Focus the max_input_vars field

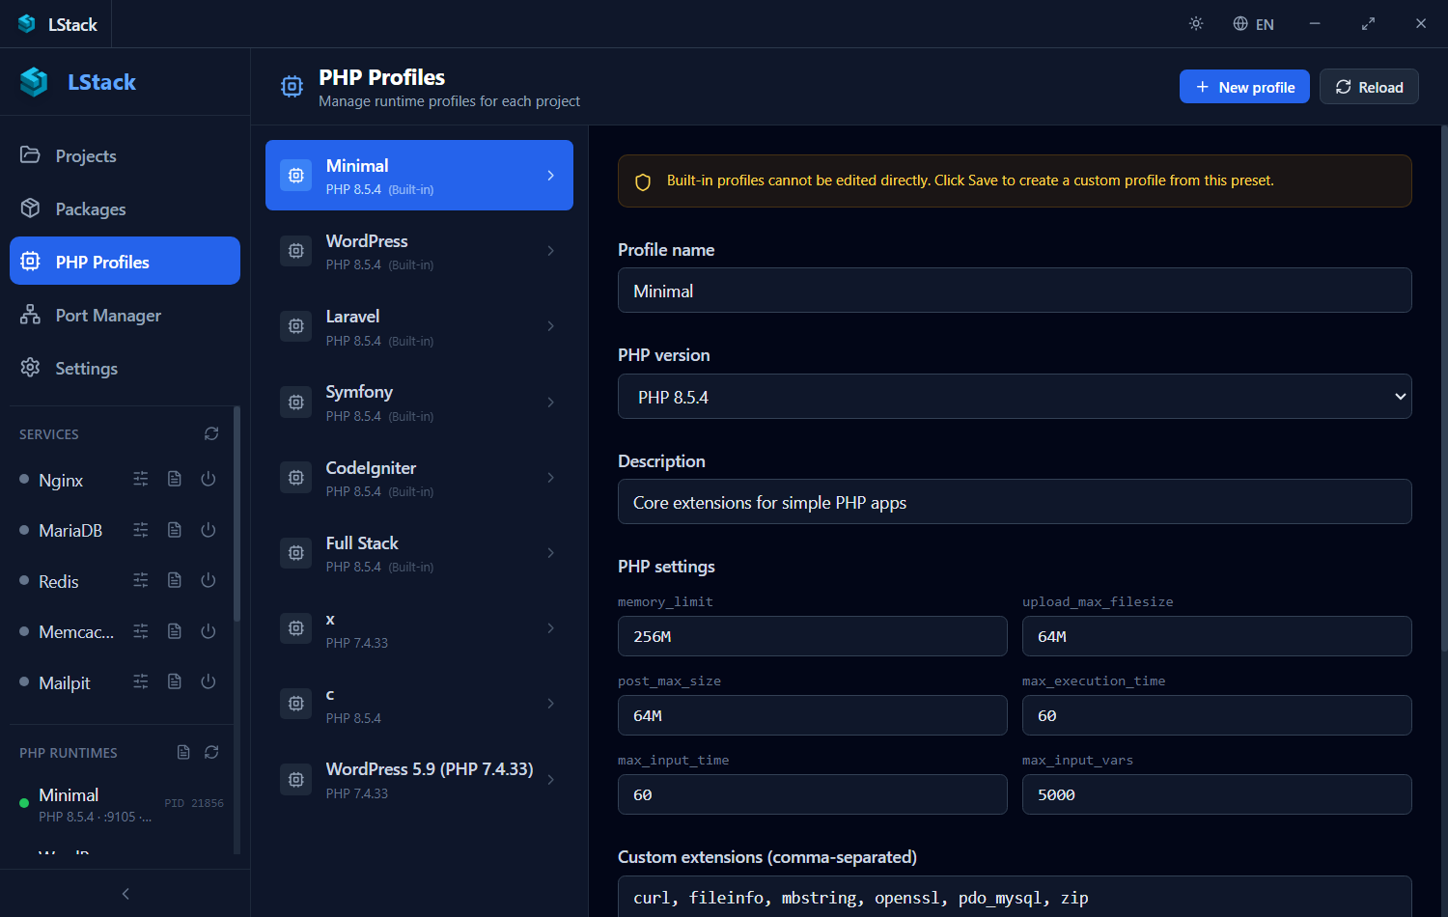1217,794
